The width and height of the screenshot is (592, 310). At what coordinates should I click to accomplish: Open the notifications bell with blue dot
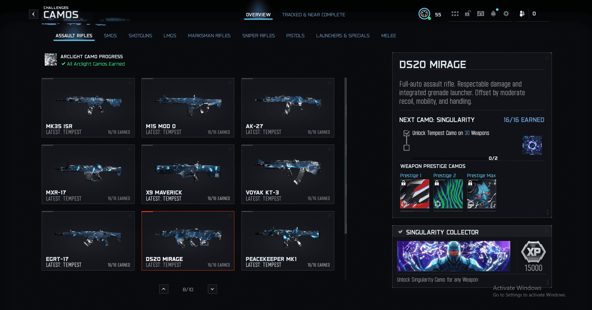pos(493,14)
